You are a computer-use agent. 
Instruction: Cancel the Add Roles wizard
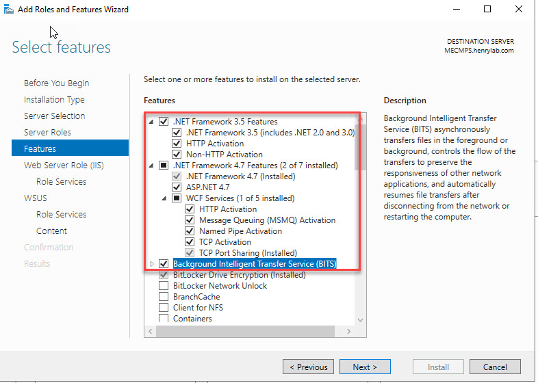coord(495,367)
